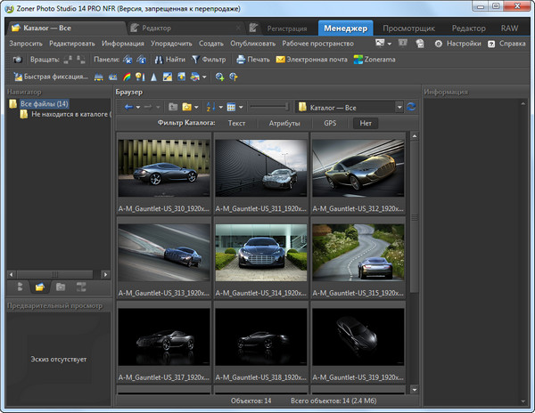Expand the Каталог — Все path dropdown
This screenshot has width=535, height=413.
pyautogui.click(x=399, y=107)
